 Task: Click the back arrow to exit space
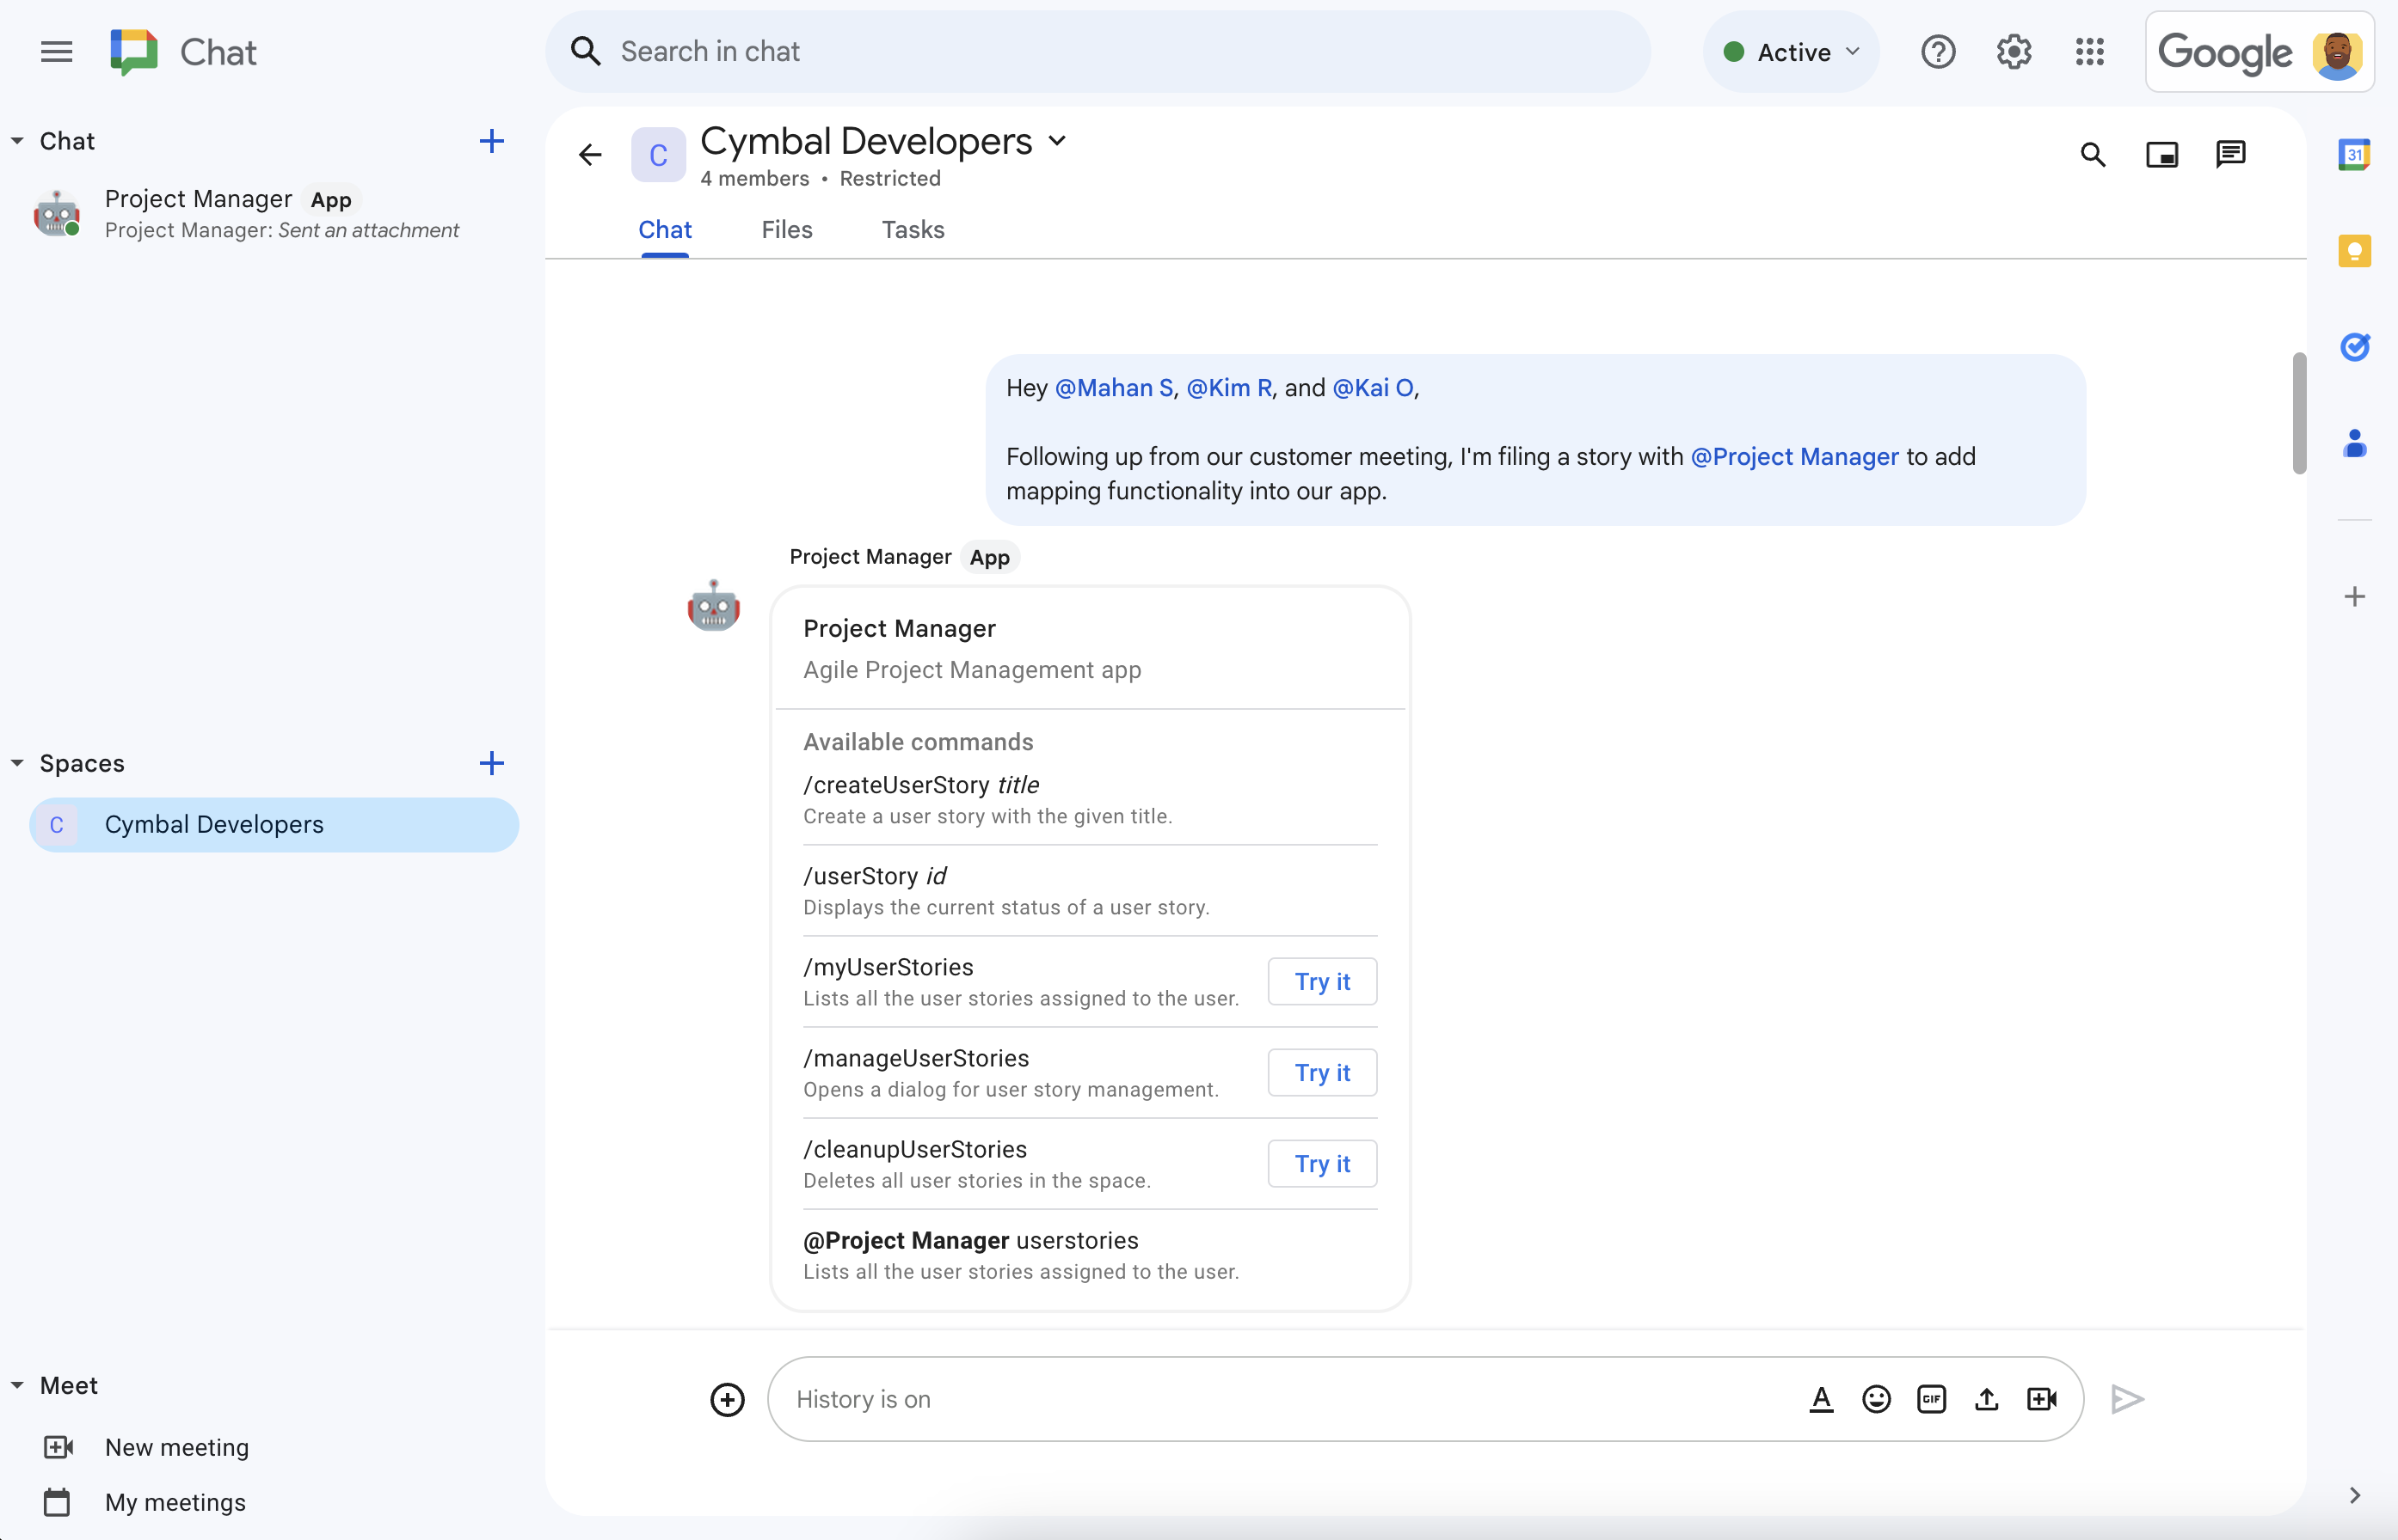click(x=591, y=156)
